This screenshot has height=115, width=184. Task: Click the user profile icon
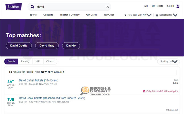pyautogui.click(x=178, y=6)
